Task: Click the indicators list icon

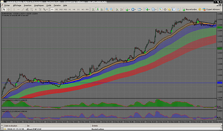Action: (127, 10)
